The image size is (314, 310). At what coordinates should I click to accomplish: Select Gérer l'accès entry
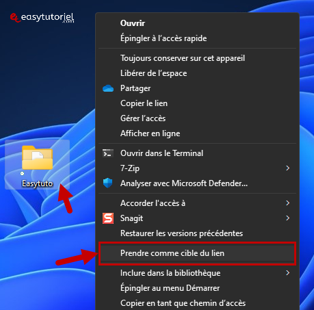coord(197,118)
